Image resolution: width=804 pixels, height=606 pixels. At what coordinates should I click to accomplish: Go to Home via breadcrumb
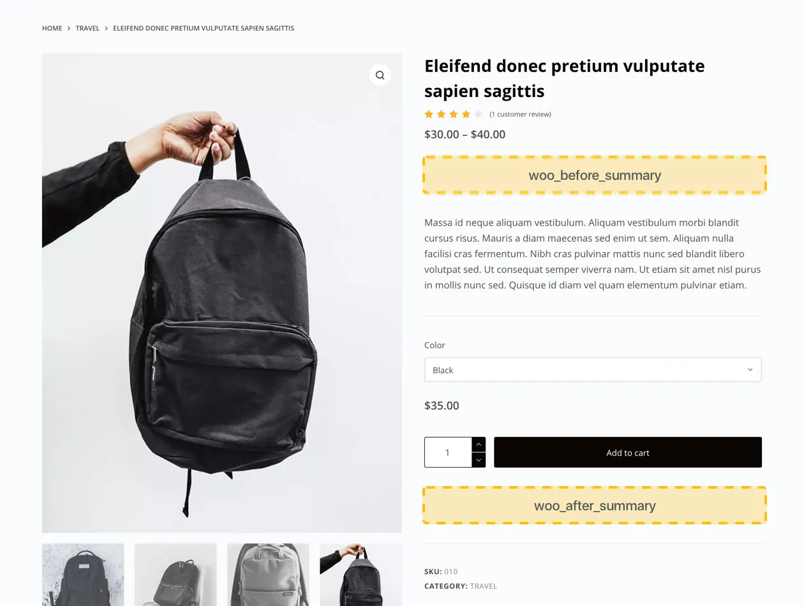click(x=52, y=28)
